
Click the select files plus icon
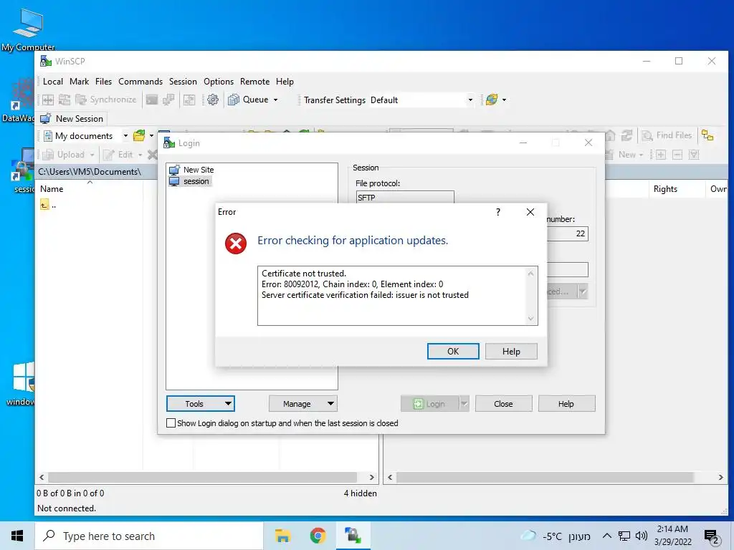pos(660,155)
